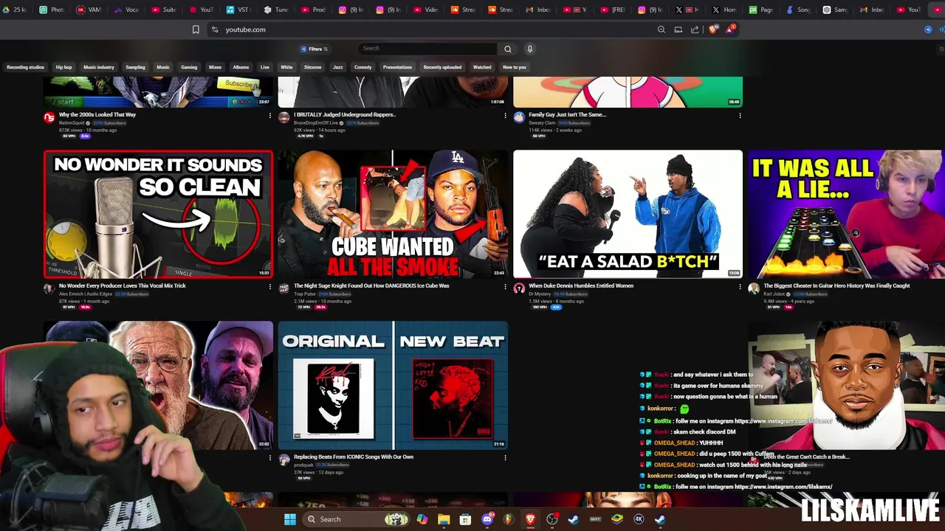Open the Filters dropdown

tap(315, 49)
